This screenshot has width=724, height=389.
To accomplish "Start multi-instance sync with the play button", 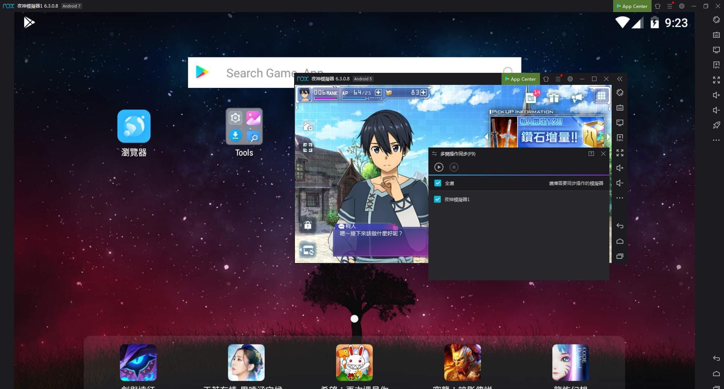I will [x=439, y=167].
